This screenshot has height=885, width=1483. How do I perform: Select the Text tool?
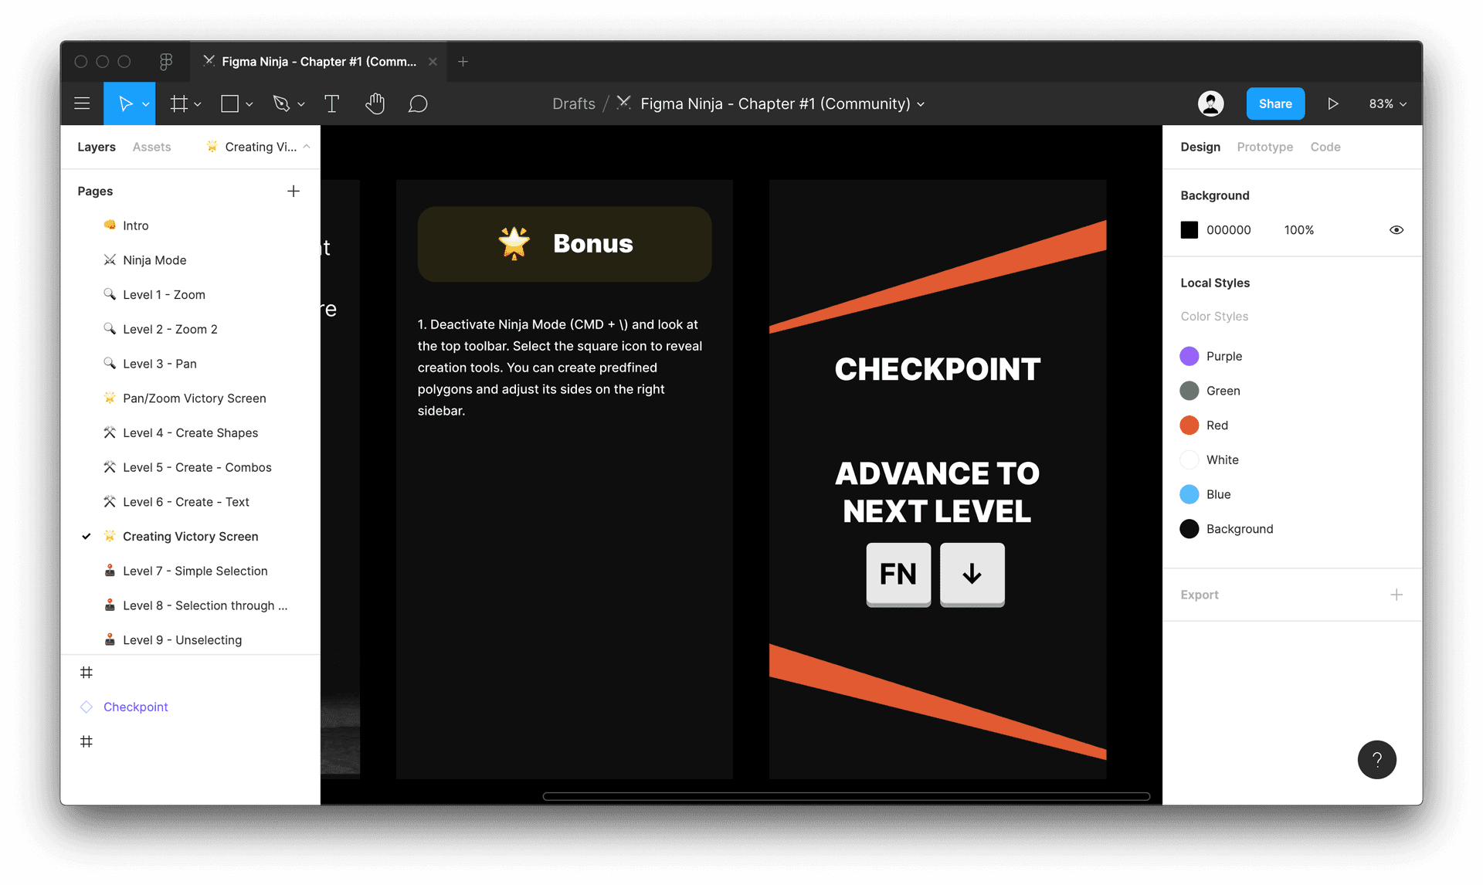tap(331, 103)
